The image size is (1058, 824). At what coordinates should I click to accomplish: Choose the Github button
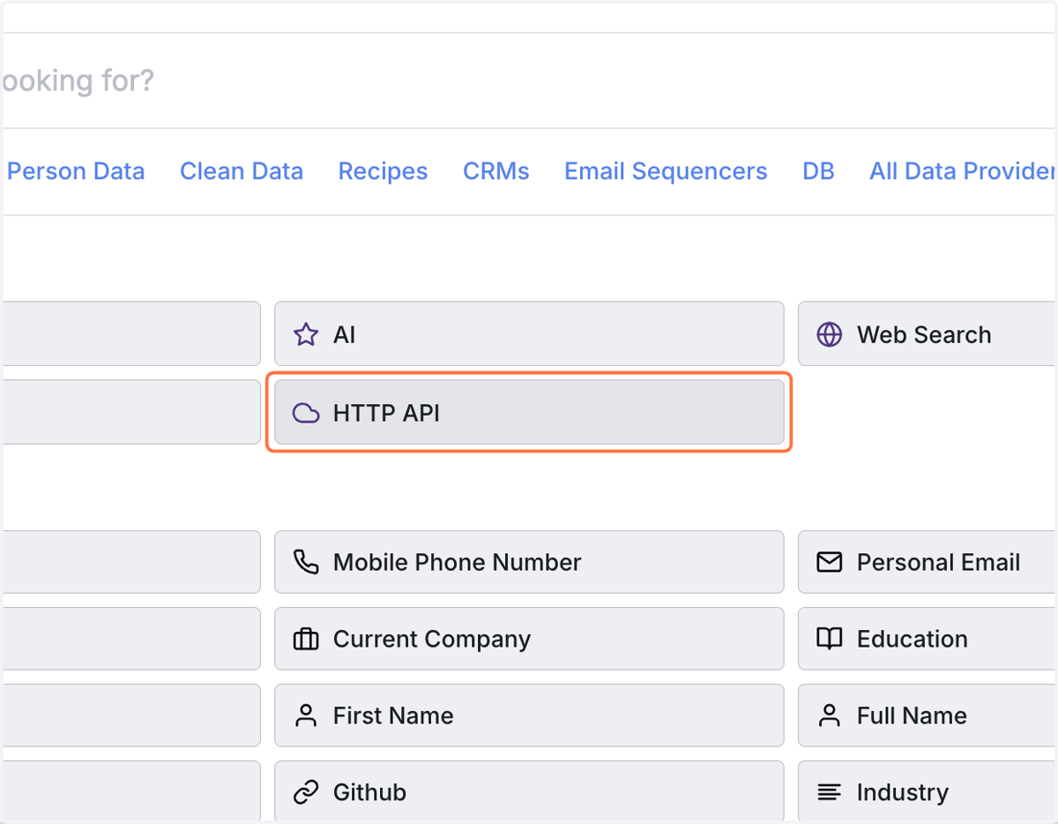[529, 791]
